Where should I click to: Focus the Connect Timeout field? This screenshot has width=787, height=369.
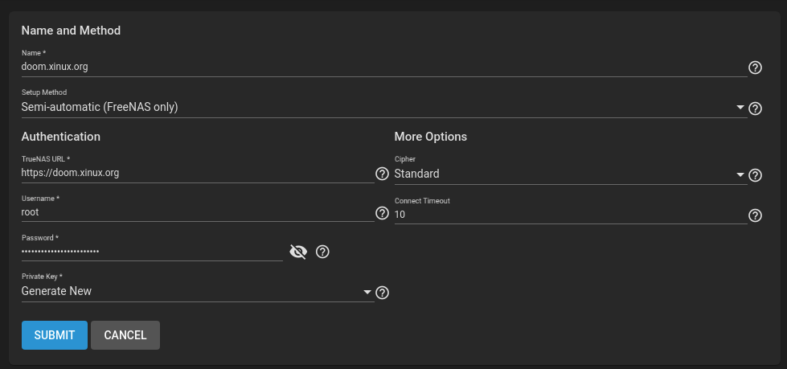569,215
